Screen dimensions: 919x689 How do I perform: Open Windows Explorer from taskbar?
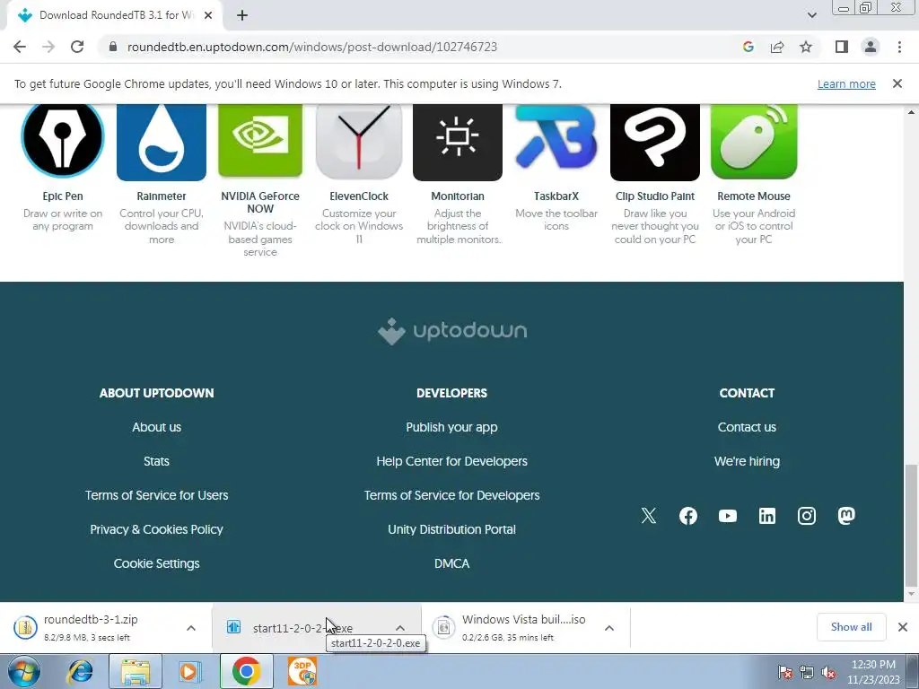tap(135, 671)
